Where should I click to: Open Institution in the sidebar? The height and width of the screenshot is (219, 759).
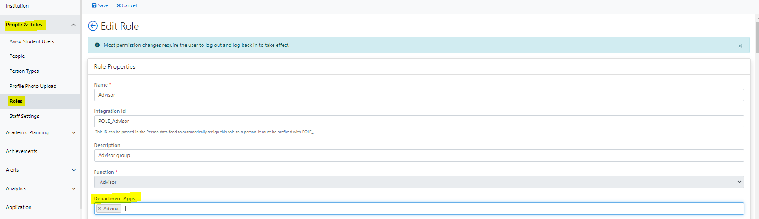click(x=17, y=6)
